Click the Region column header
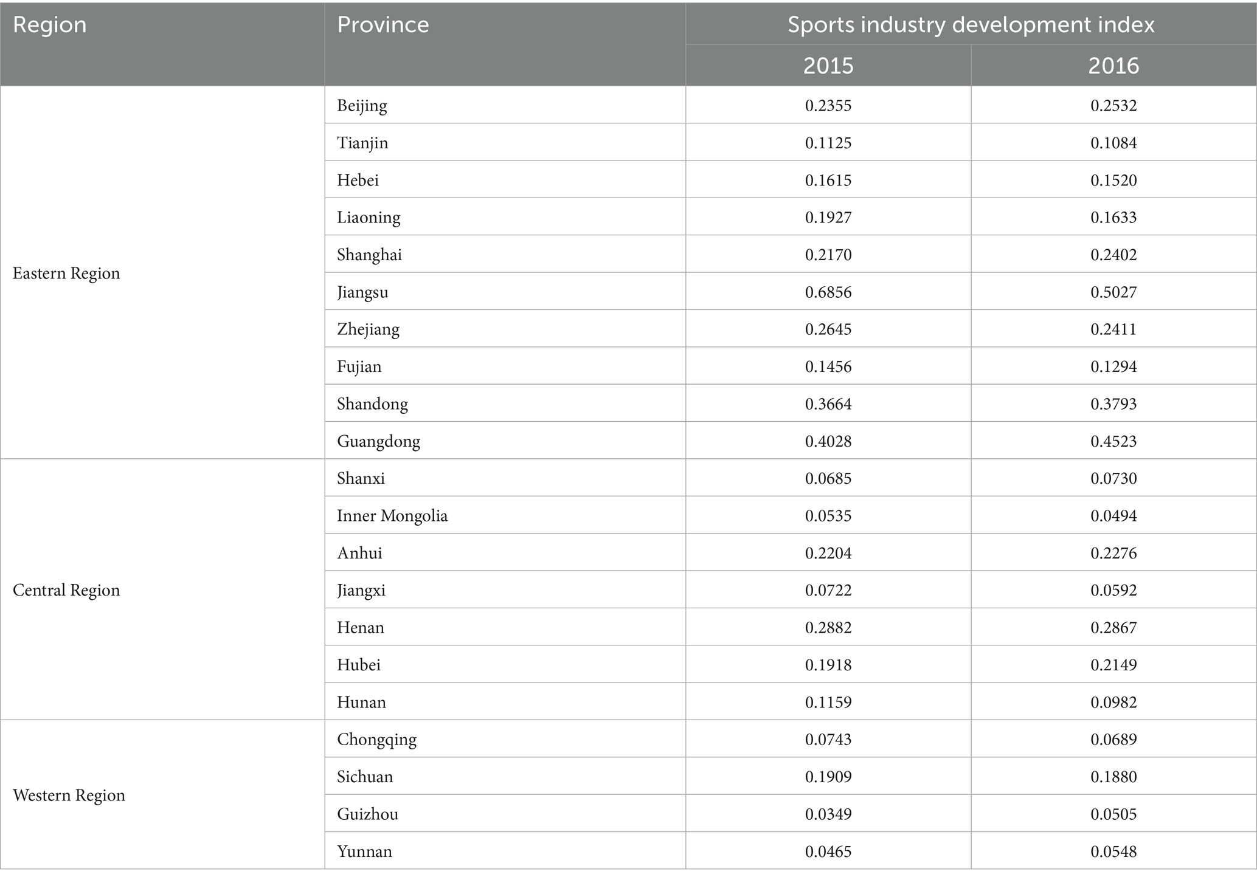 coord(50,26)
